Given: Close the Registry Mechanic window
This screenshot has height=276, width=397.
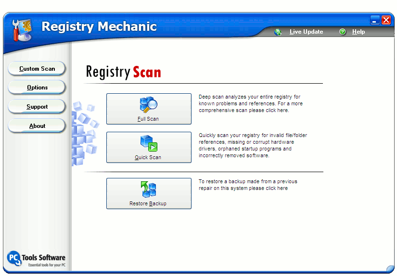Looking at the screenshot, I should tap(386, 20).
